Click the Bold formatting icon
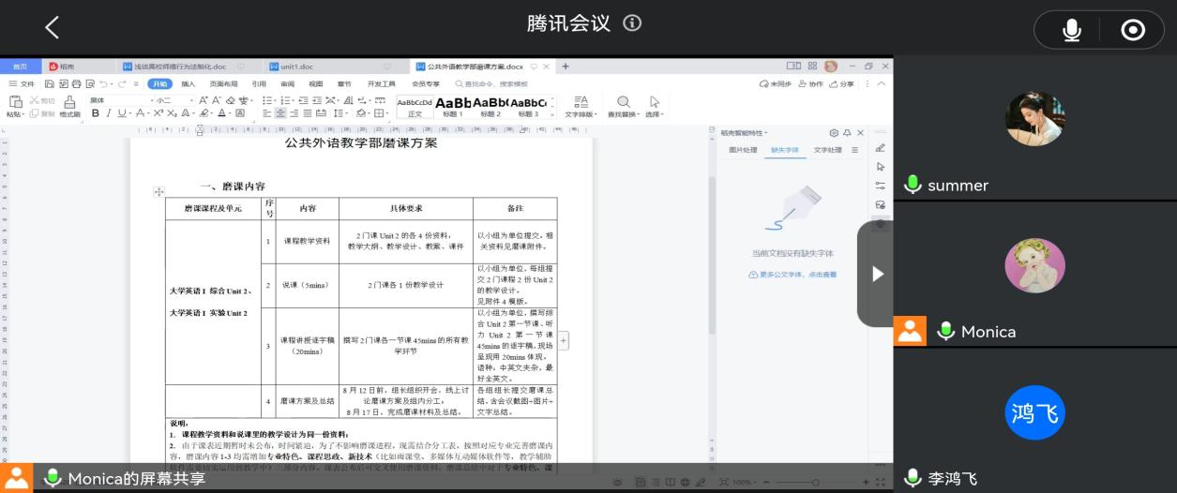Viewport: 1177px width, 493px height. pyautogui.click(x=95, y=113)
